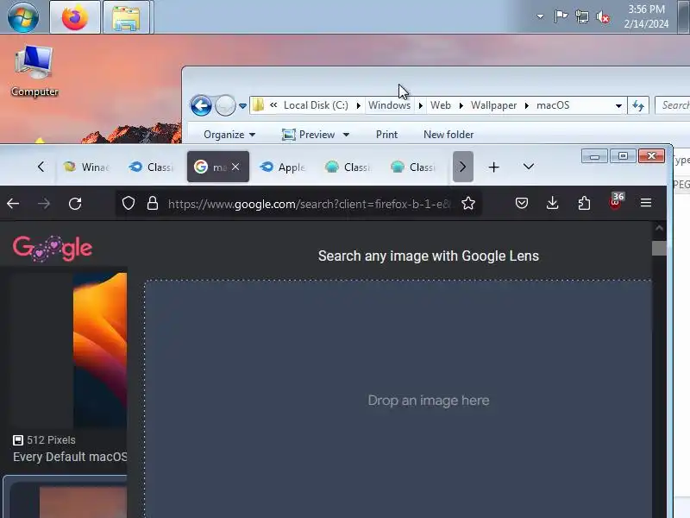Screen dimensions: 690x518
Task: Open uBlock Origin extension icon
Action: pyautogui.click(x=616, y=203)
